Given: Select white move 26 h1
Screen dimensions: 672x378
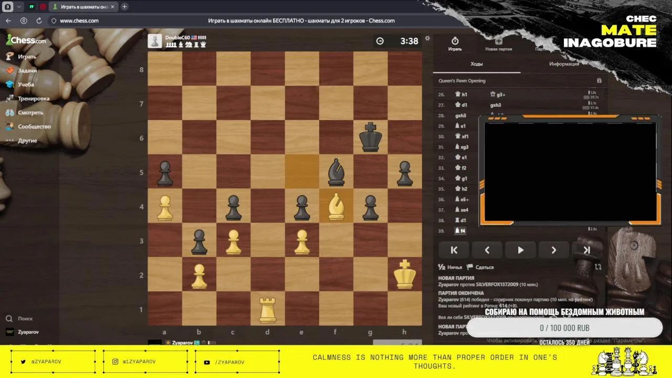Looking at the screenshot, I should click(461, 94).
